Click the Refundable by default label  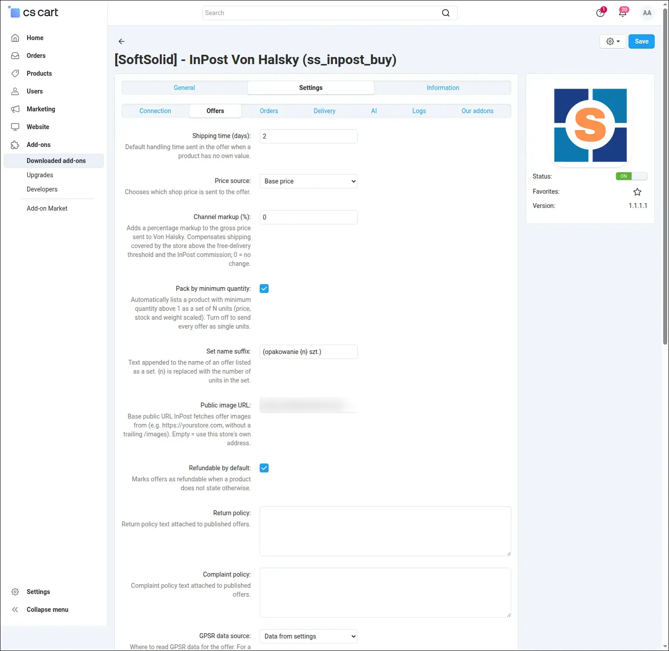(220, 468)
